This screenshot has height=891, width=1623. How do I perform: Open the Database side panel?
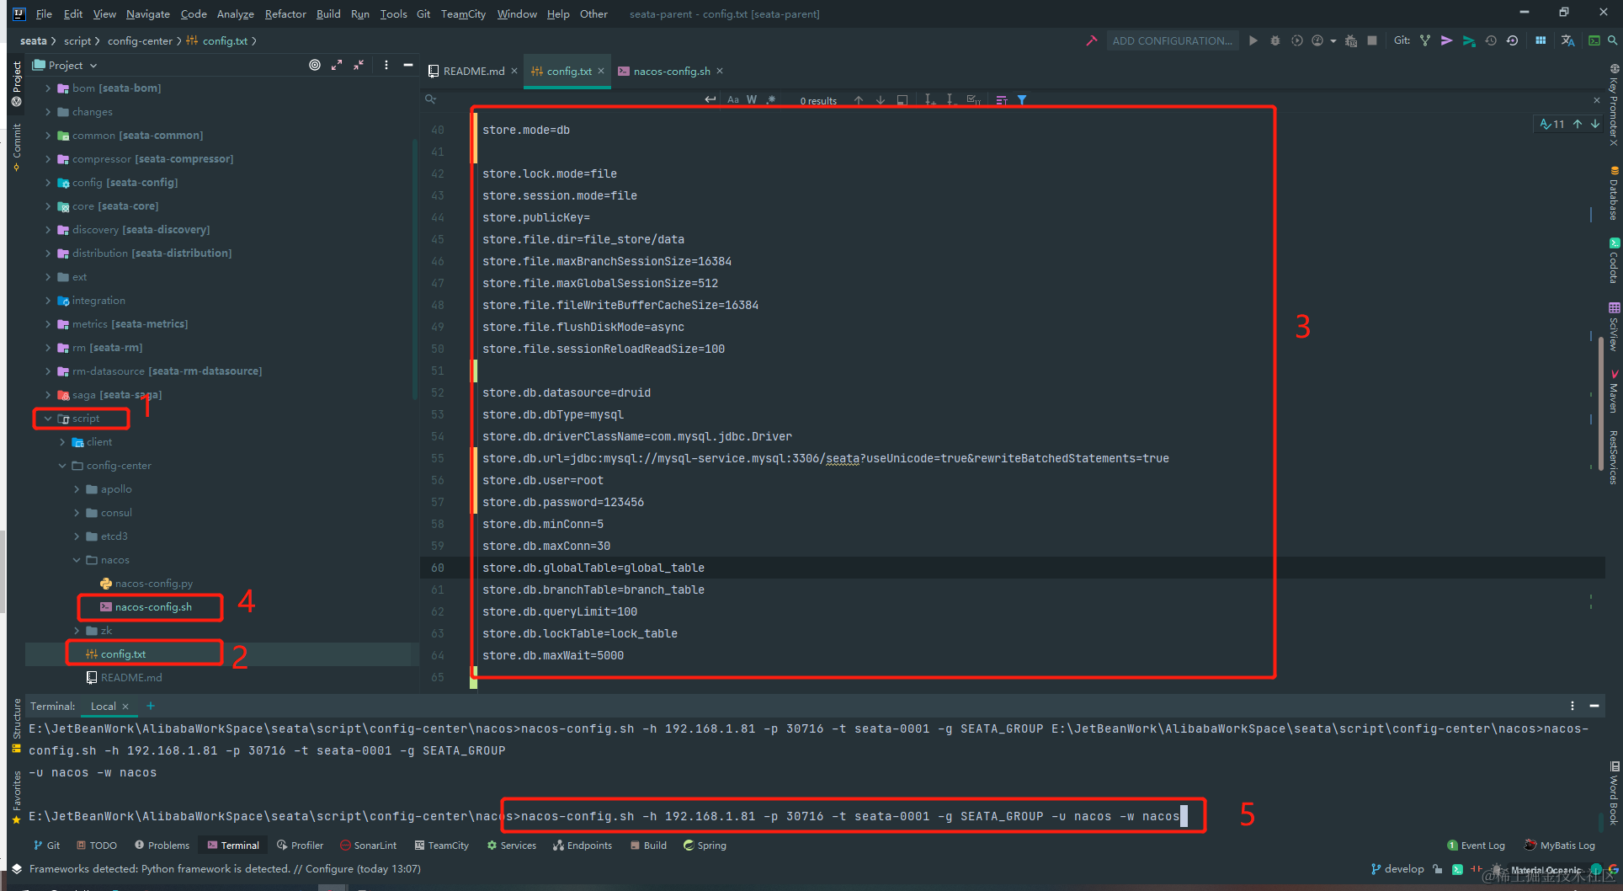click(1614, 194)
